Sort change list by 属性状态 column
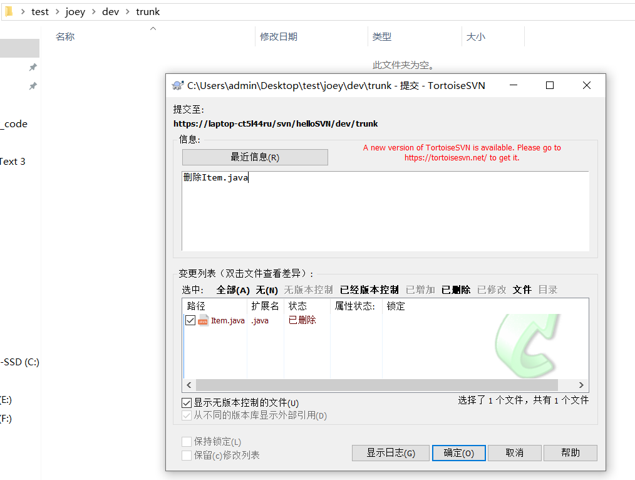 tap(356, 306)
